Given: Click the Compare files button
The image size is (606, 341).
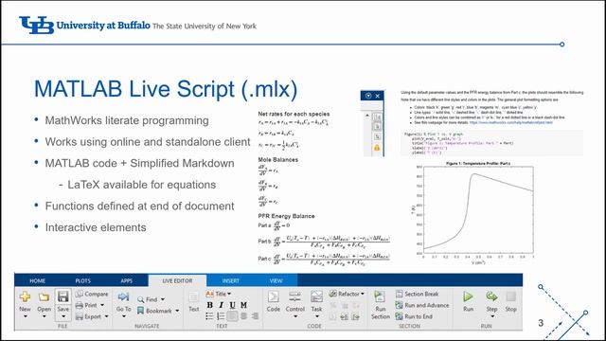Looking at the screenshot, I should pyautogui.click(x=92, y=294).
